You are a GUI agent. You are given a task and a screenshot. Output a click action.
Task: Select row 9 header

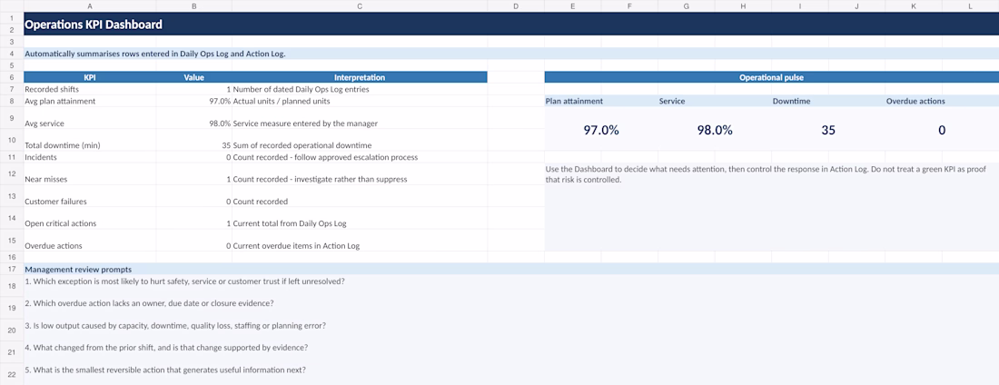click(x=12, y=118)
